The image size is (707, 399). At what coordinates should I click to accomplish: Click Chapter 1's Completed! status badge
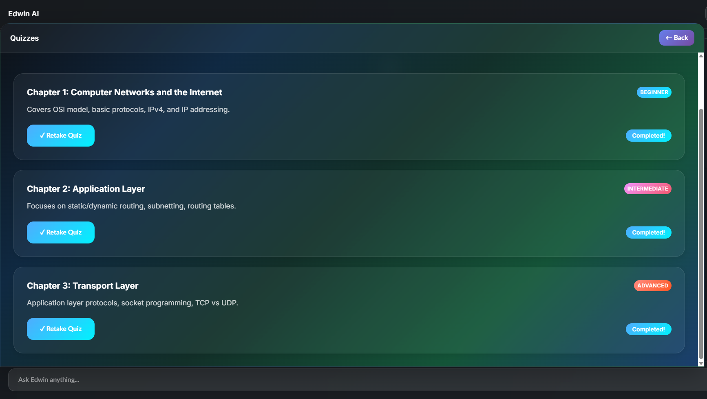[x=648, y=136]
